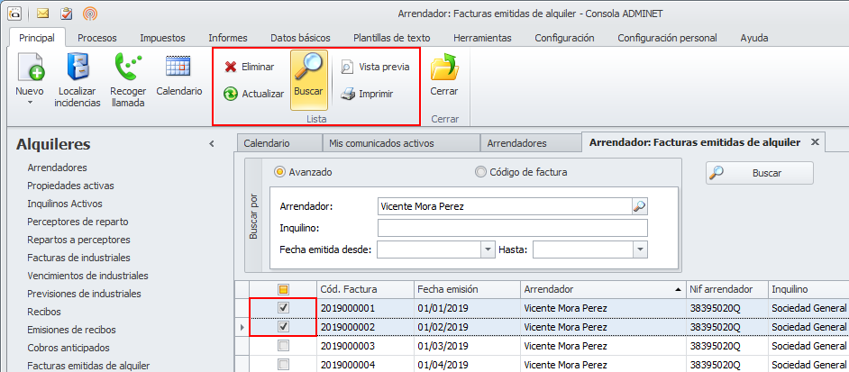Open Localizar incidencias tool
This screenshot has width=849, height=372.
[78, 80]
